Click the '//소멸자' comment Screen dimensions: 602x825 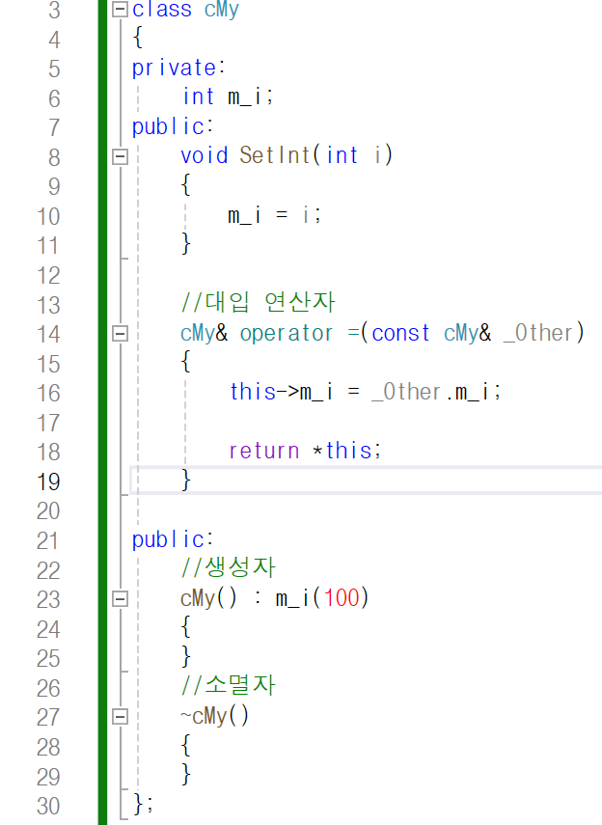[228, 685]
